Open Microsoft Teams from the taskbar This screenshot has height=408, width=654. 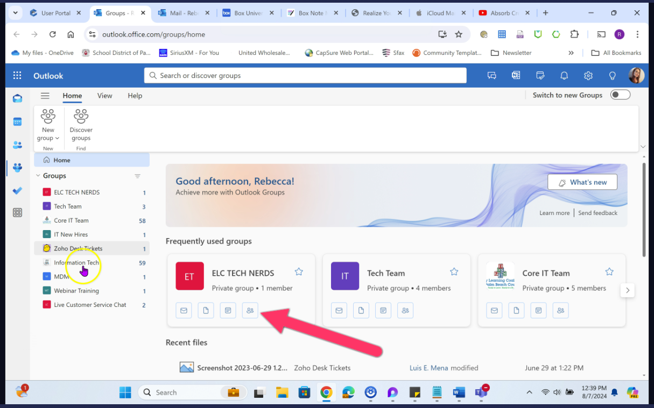point(481,392)
